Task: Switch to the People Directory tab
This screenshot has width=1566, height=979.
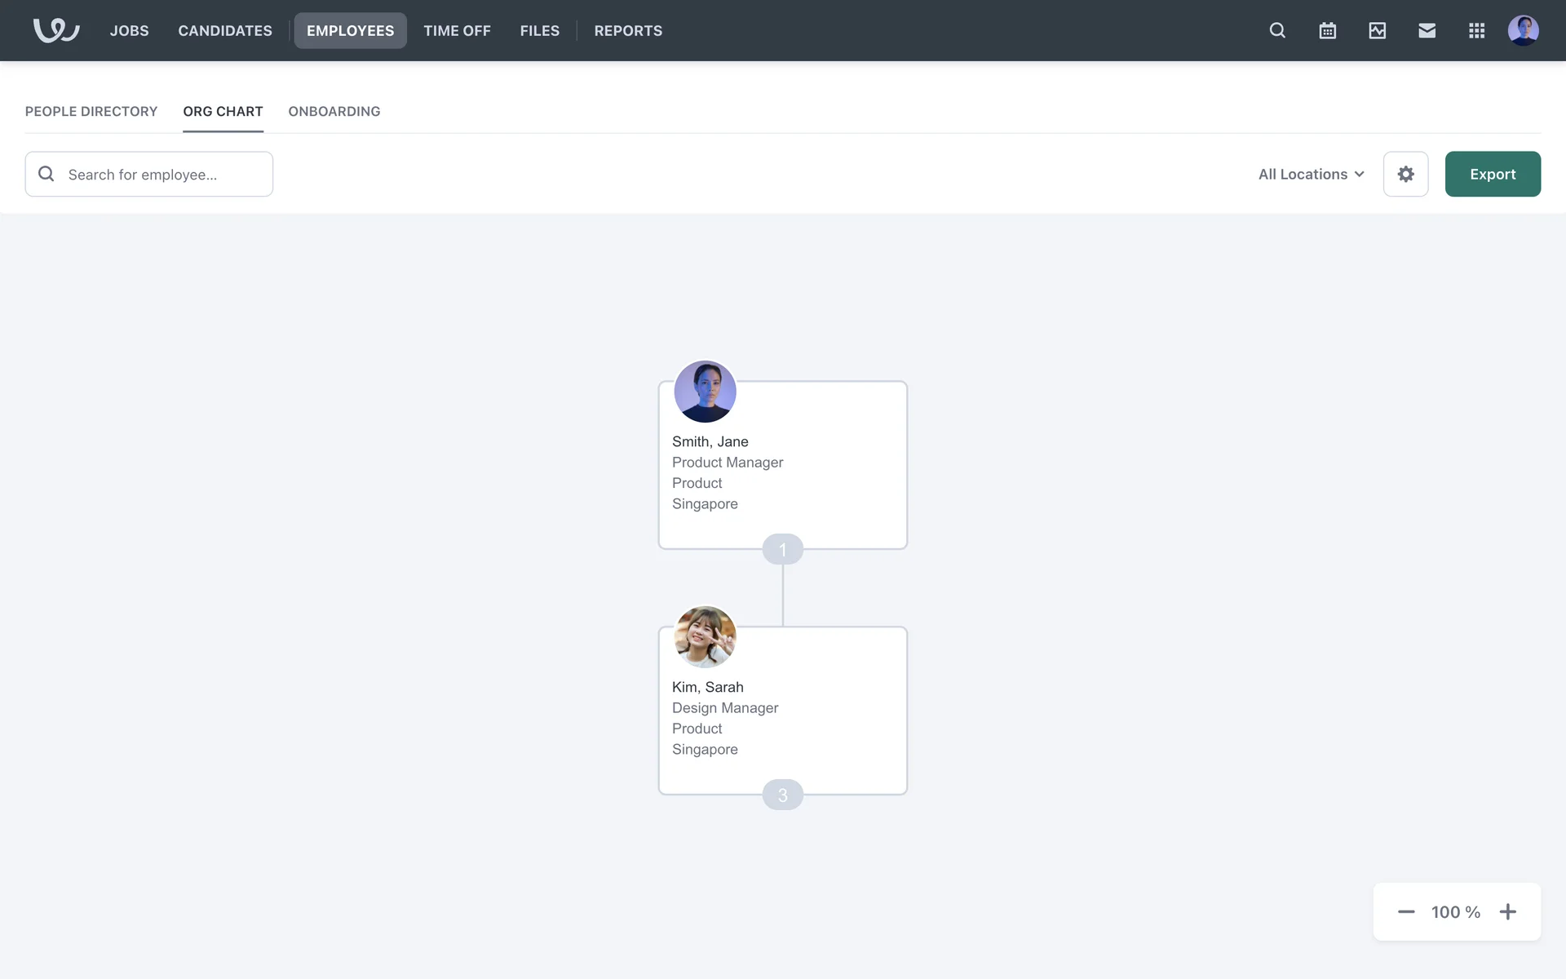Action: coord(91,111)
